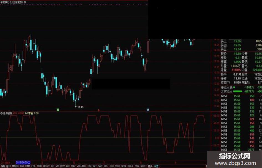Show the OBV indicator
The image size is (262, 168).
[62, 166]
